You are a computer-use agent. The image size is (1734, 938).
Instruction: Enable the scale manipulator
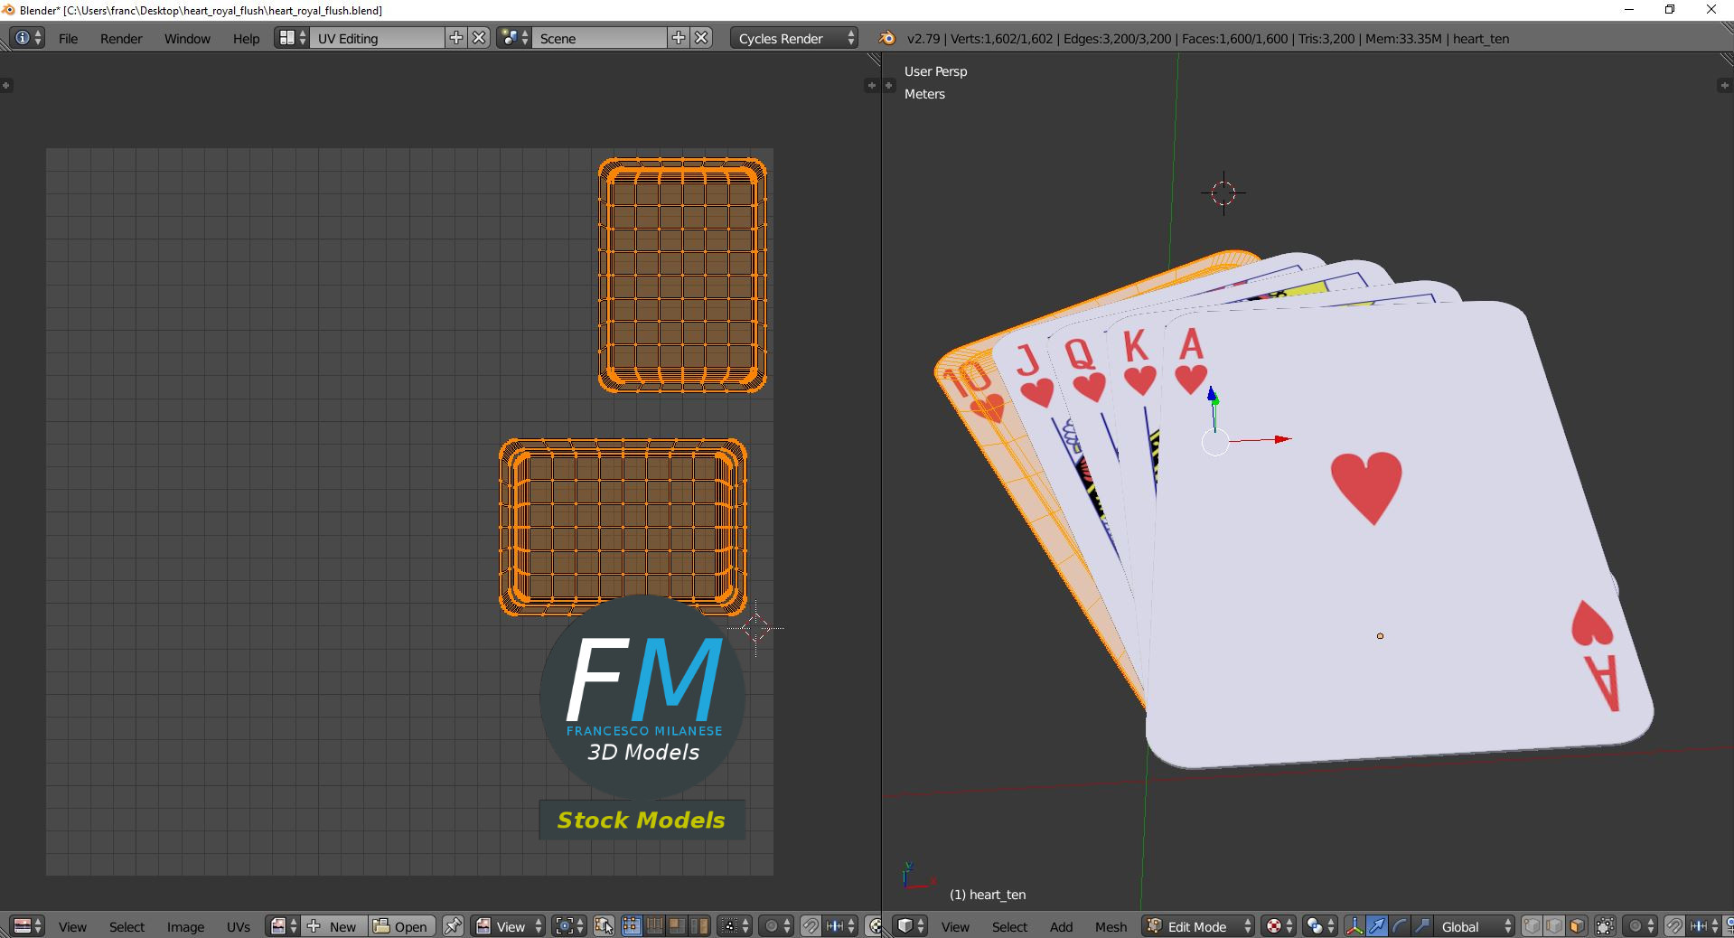pos(1422,926)
